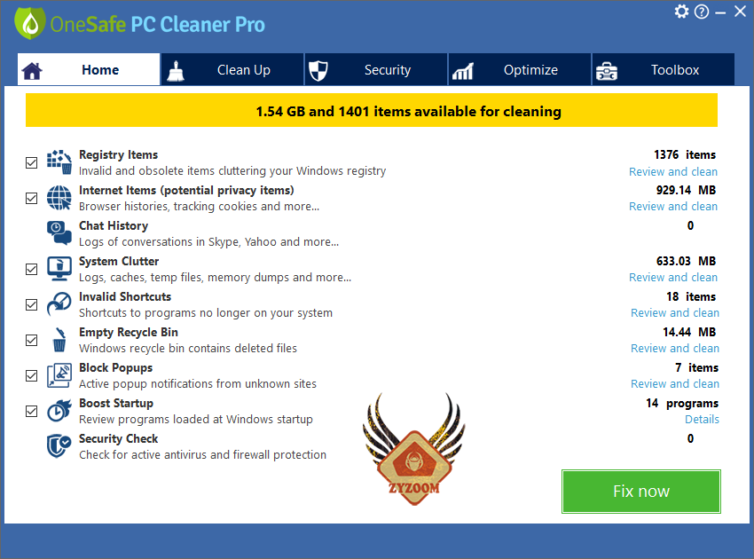Screen dimensions: 754x559
Task: Click the Clean Up broom icon
Action: click(x=176, y=71)
